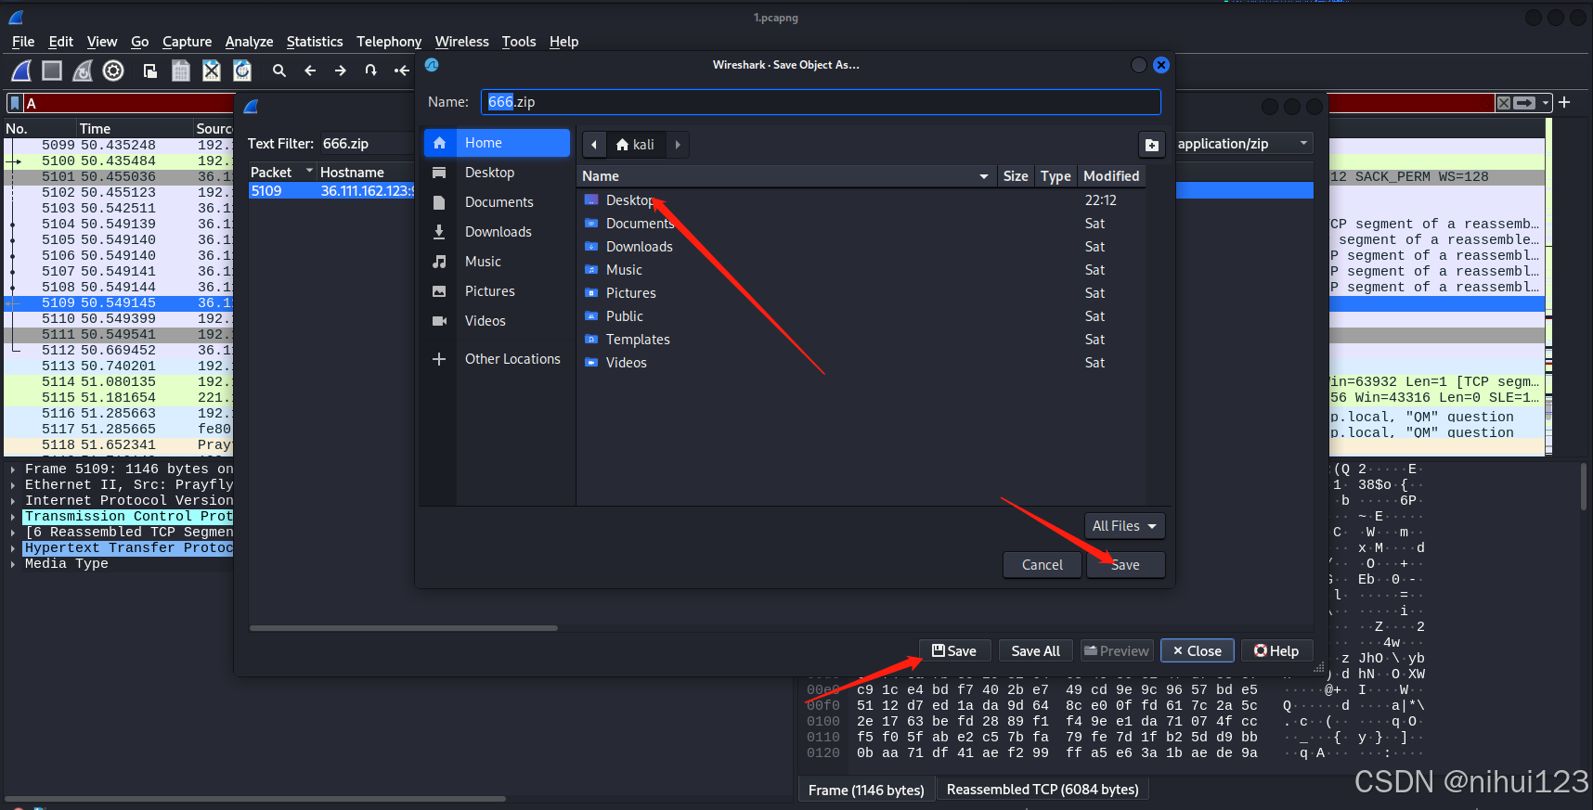Screen dimensions: 1593x810
Task: Select kali home path button
Action: [636, 145]
